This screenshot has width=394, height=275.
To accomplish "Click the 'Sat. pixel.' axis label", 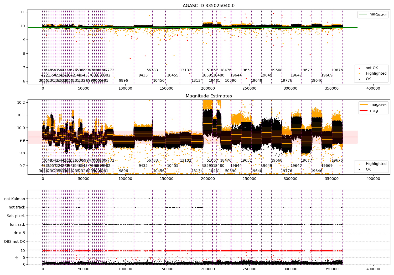I will [x=16, y=216].
